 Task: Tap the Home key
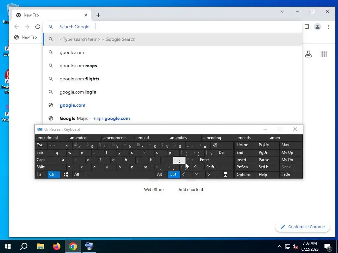tap(246, 145)
